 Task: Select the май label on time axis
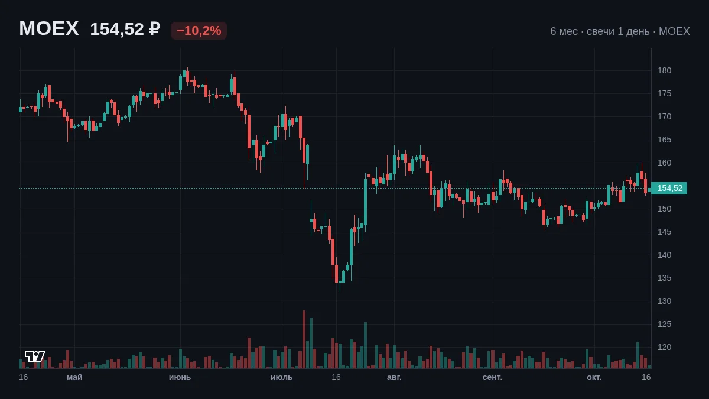click(74, 377)
